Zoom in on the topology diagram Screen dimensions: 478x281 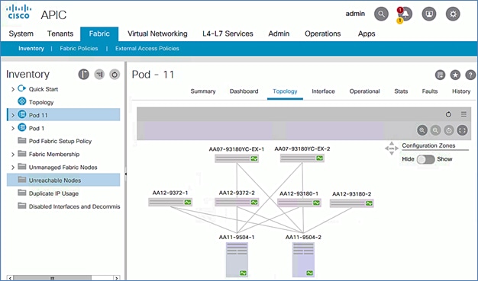(x=422, y=130)
